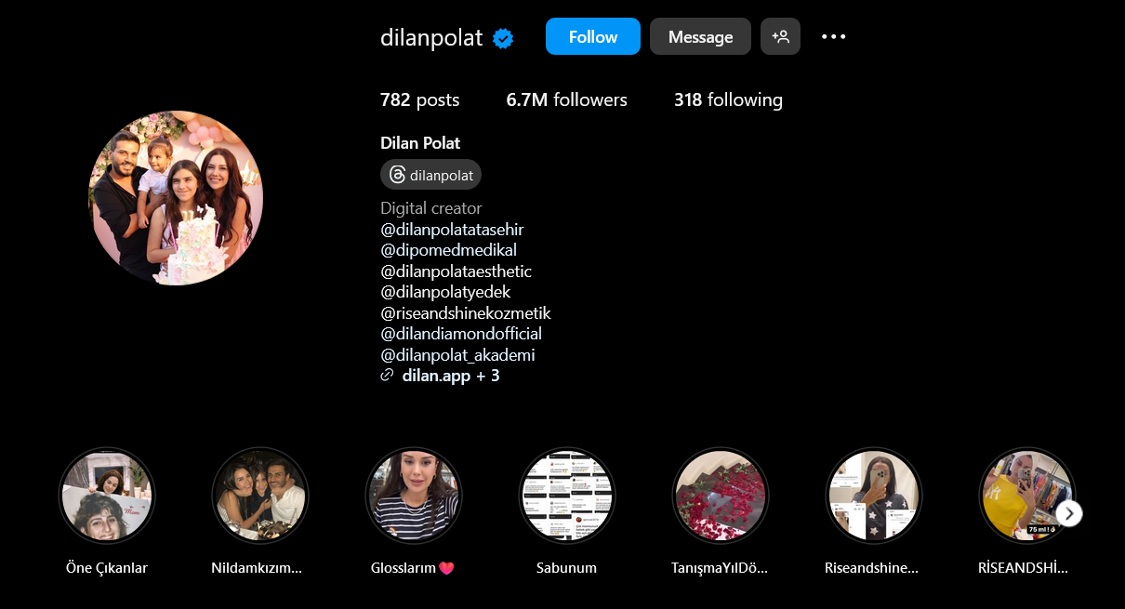The width and height of the screenshot is (1125, 609).
Task: Open the 318 following list
Action: (728, 99)
